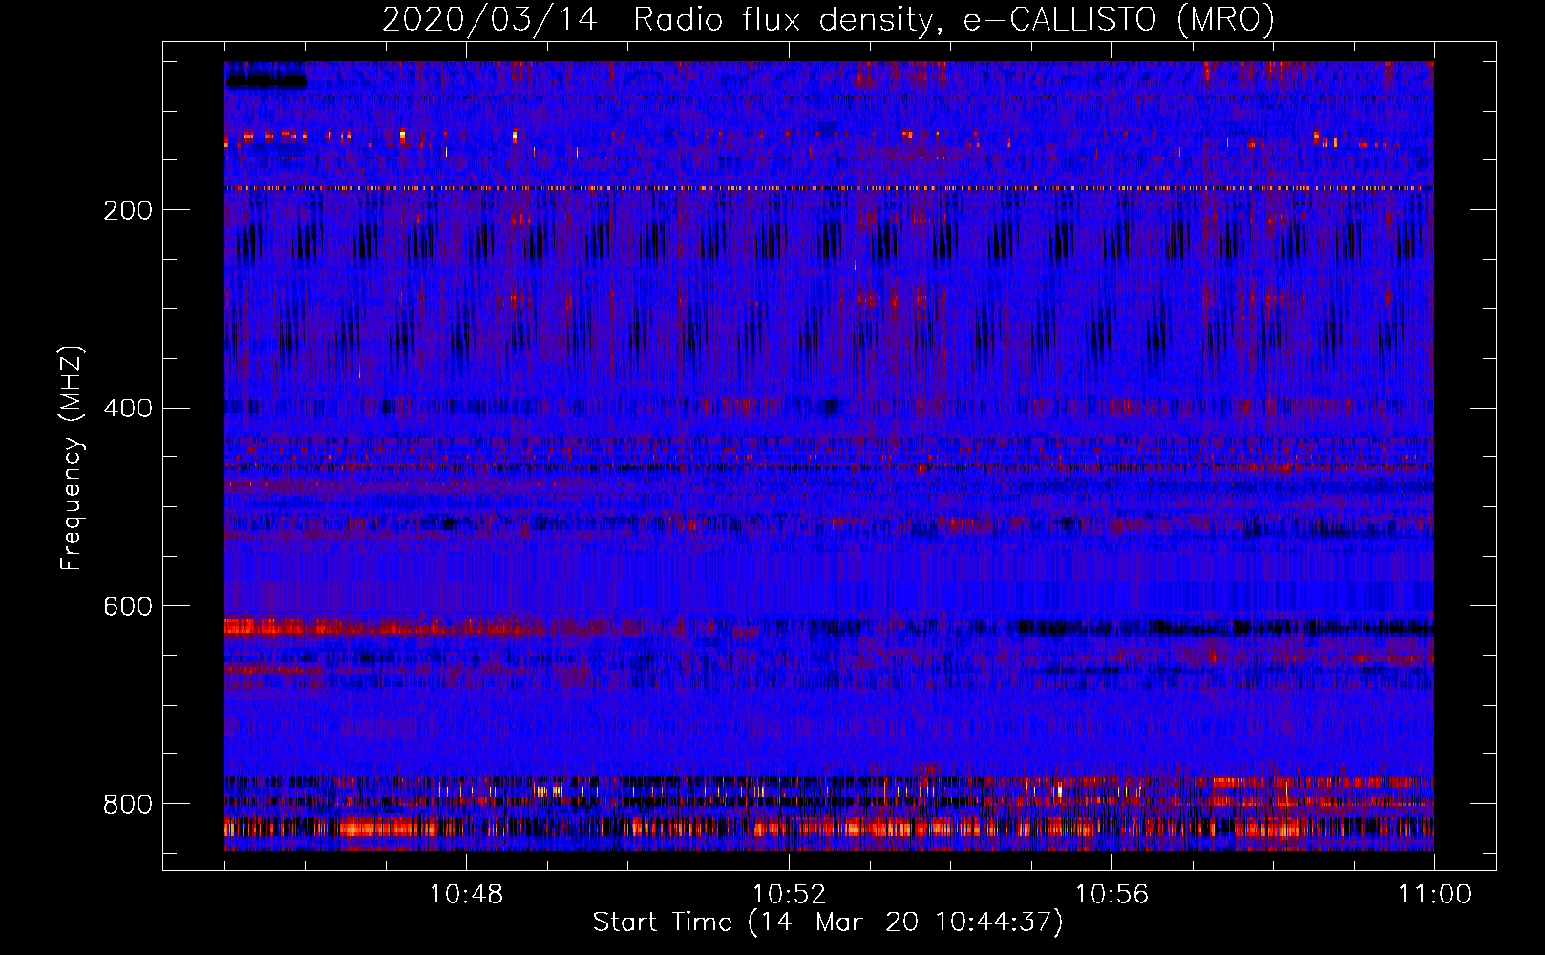
Task: Click the '800' frequency tick label
Action: click(x=128, y=805)
